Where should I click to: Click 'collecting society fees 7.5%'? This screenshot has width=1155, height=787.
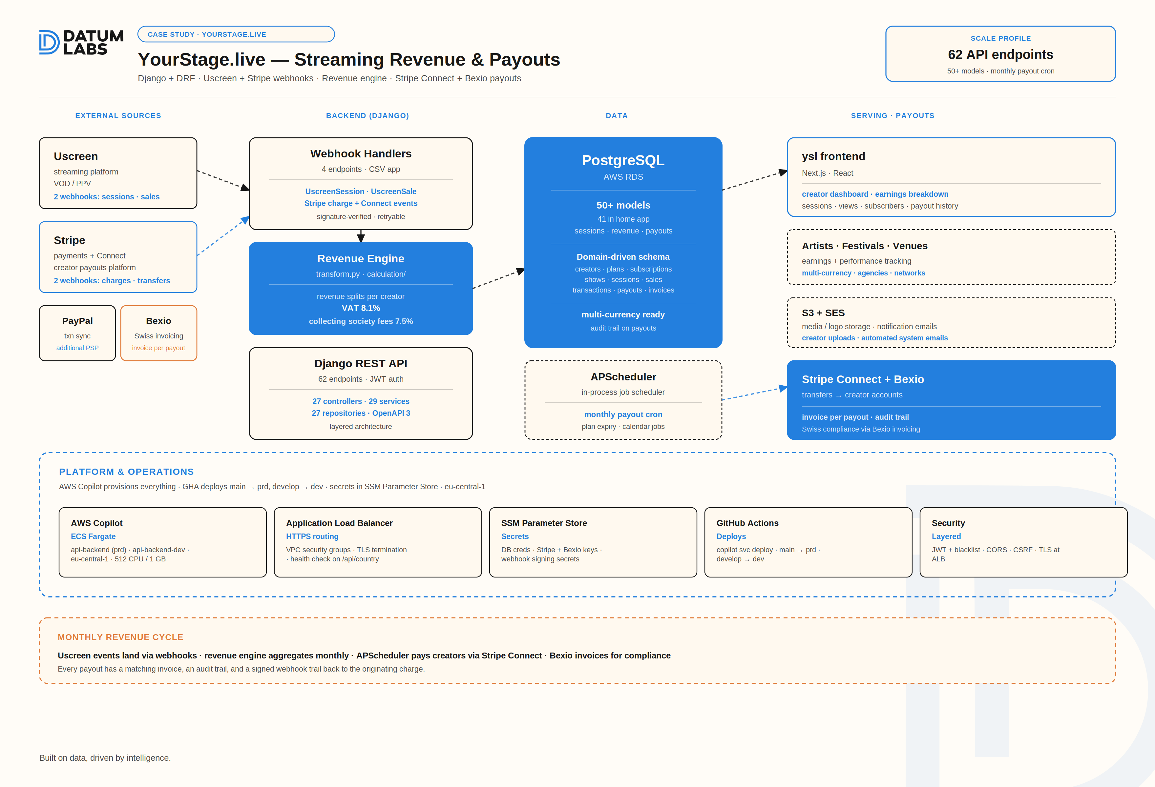click(x=361, y=321)
